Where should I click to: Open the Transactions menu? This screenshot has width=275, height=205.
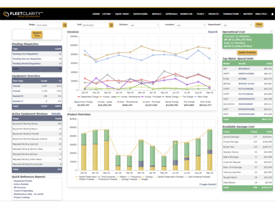tap(232, 14)
